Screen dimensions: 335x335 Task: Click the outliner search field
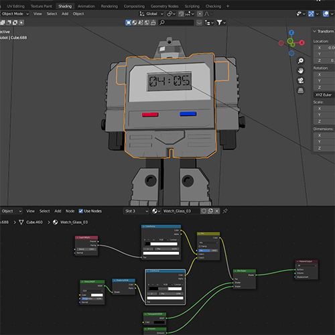coord(176,23)
